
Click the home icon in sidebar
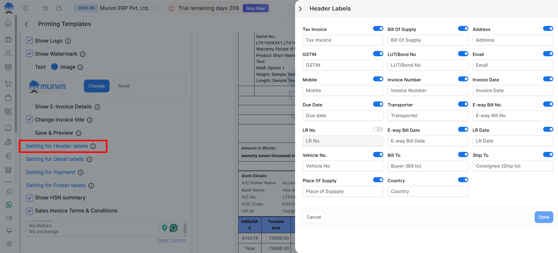tap(8, 23)
